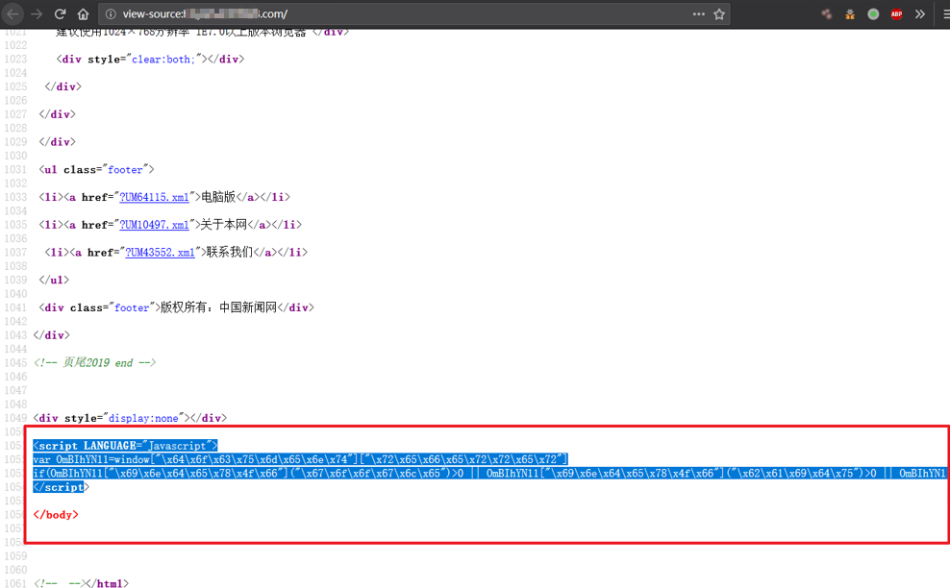This screenshot has height=588, width=950.
Task: Open the ?UM10497.xml link
Action: tap(154, 225)
